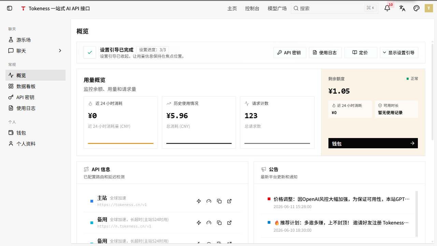
Task: Open the 主站 route in a new tab
Action: tap(229, 201)
